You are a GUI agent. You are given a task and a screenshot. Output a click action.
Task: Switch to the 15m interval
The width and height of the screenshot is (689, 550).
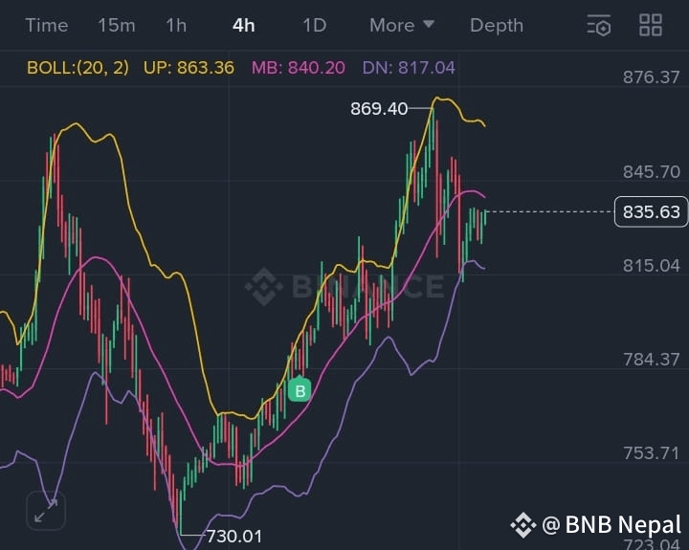click(x=117, y=25)
